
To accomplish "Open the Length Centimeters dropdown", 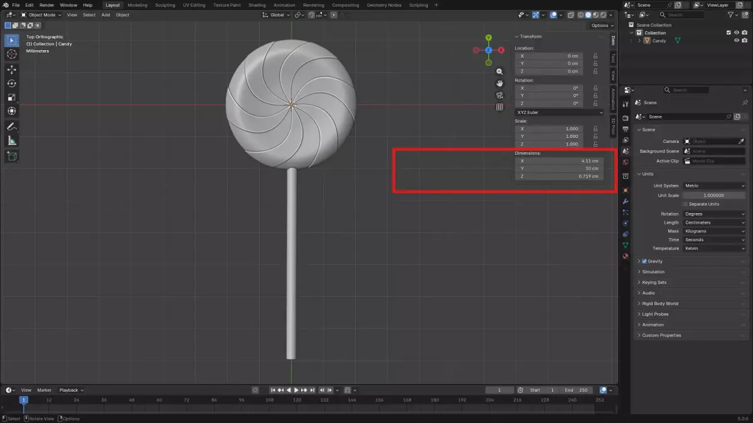I will 714,222.
